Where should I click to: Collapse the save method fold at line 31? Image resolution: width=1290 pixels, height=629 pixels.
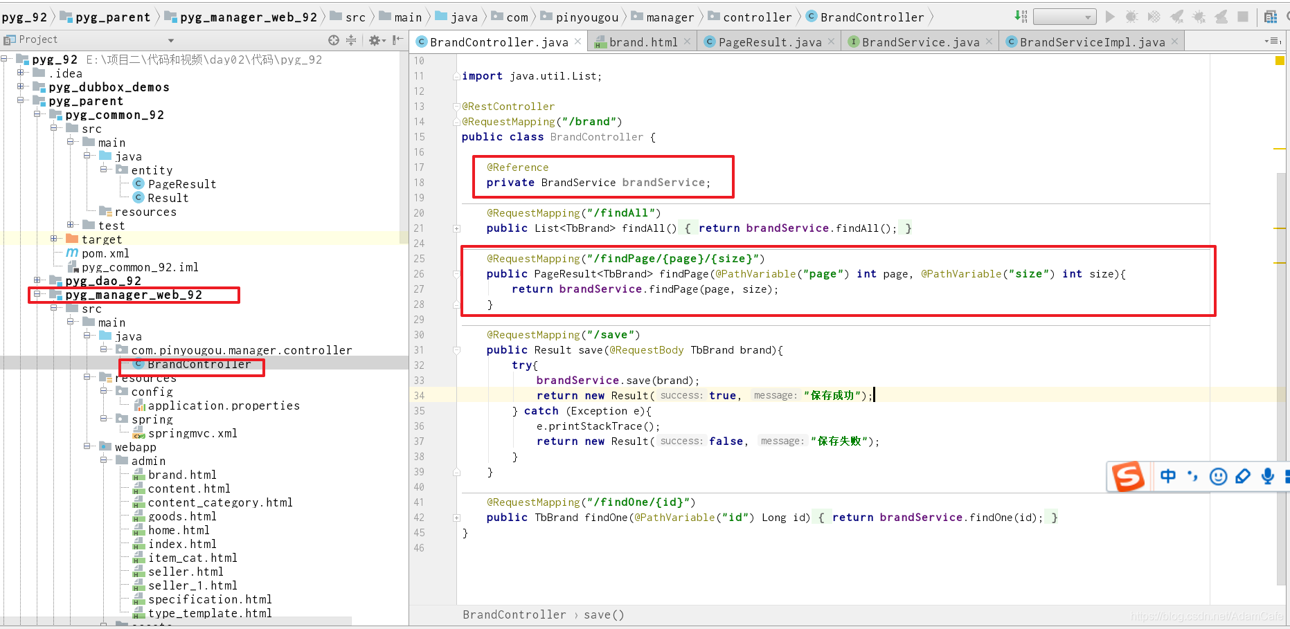[457, 350]
